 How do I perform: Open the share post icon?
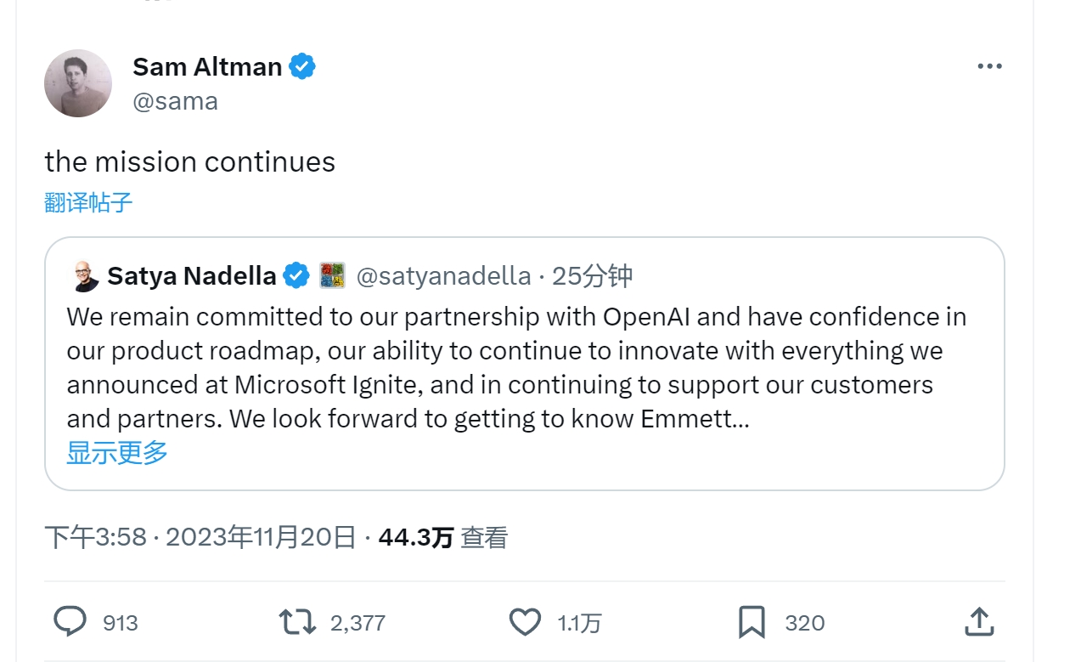pos(979,622)
